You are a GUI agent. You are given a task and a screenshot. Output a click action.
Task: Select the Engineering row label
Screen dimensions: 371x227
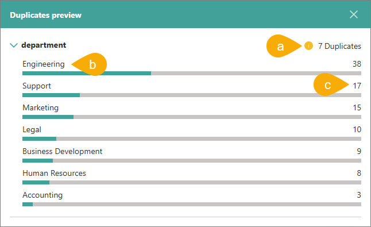click(44, 64)
